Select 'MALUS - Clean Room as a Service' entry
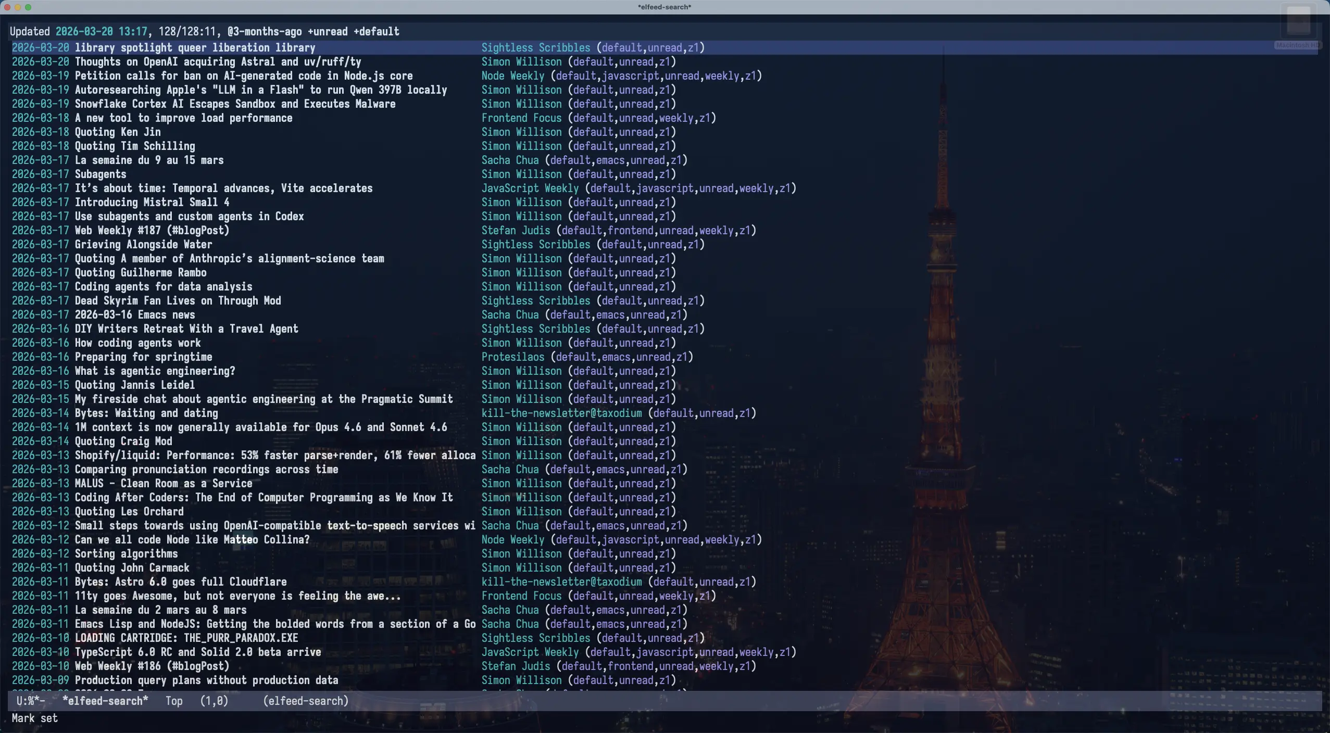Viewport: 1330px width, 733px height. (163, 484)
